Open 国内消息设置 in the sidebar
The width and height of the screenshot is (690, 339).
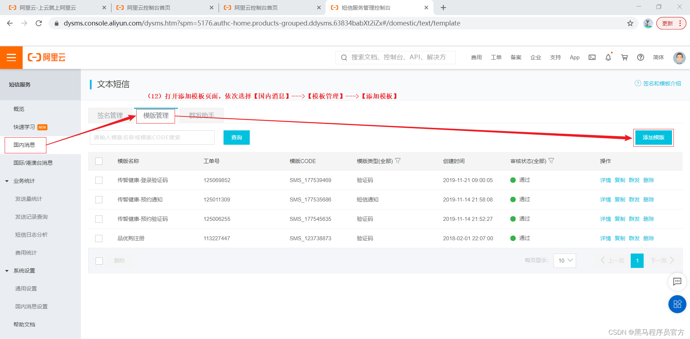[x=31, y=307]
